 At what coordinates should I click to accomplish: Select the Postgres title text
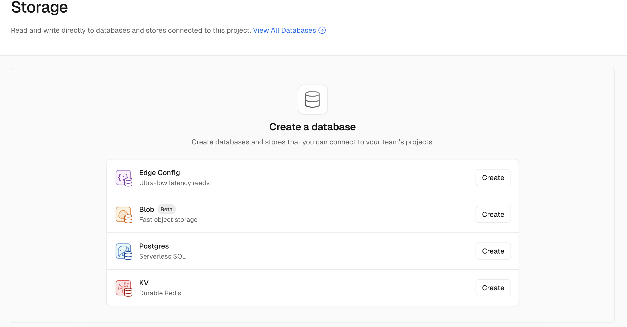(154, 246)
